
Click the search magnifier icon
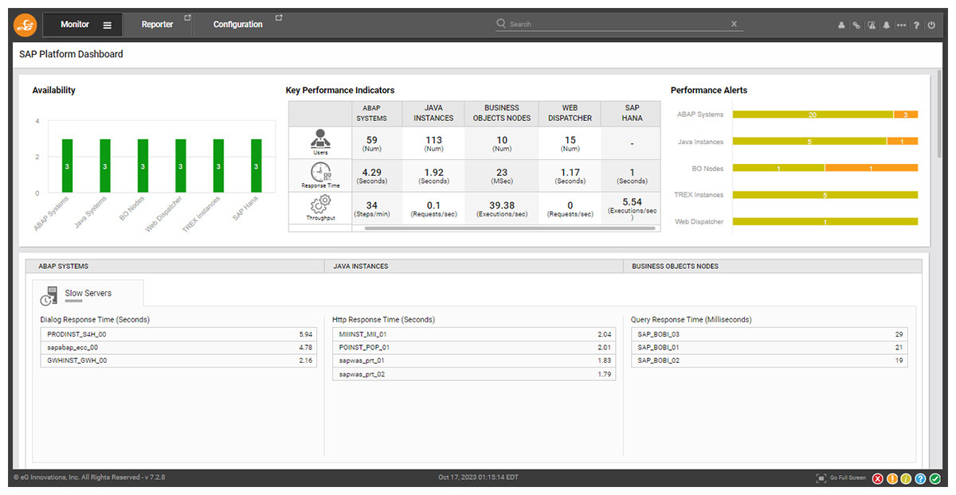[501, 24]
